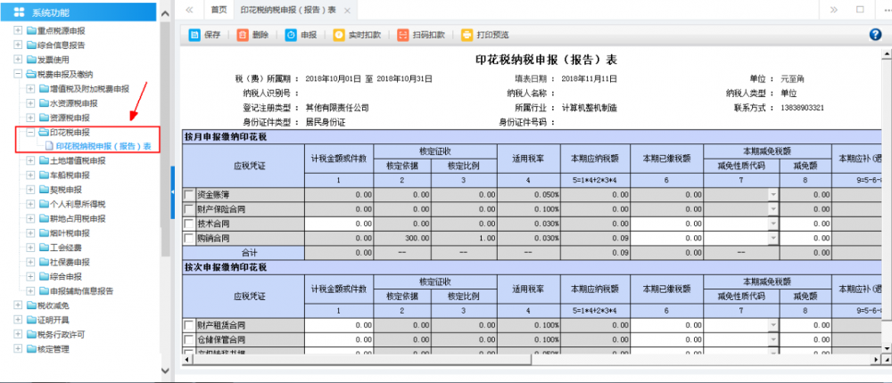Click the 扫码扣款 scan-code payment icon
Viewport: 892px width, 383px height.
tap(403, 35)
